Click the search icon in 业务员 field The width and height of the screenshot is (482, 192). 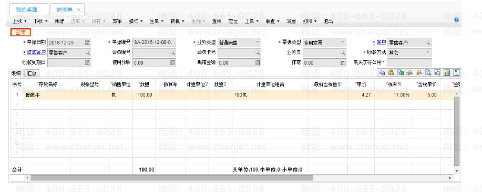click(343, 53)
